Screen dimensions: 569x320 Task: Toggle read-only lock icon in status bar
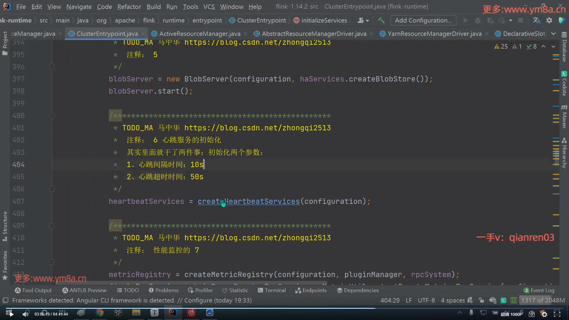tap(481, 300)
